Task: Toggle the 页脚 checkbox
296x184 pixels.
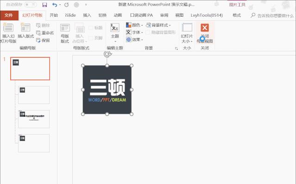Action: click(95, 38)
